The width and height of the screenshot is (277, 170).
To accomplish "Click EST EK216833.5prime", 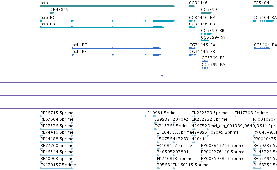I will (158, 162).
